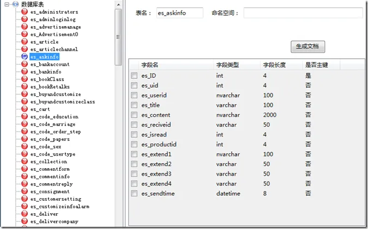The height and width of the screenshot is (229, 368).
Task: Tick the es_extend2 row checkbox
Action: click(x=134, y=164)
